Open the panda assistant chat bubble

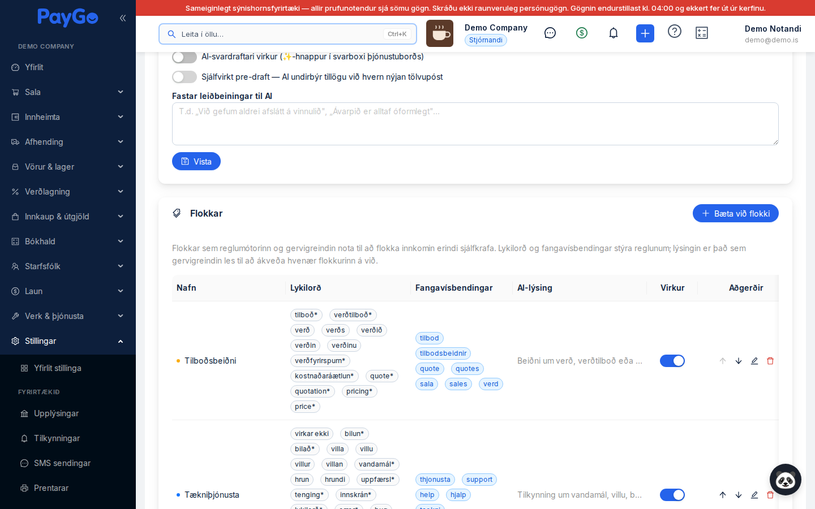point(786,480)
